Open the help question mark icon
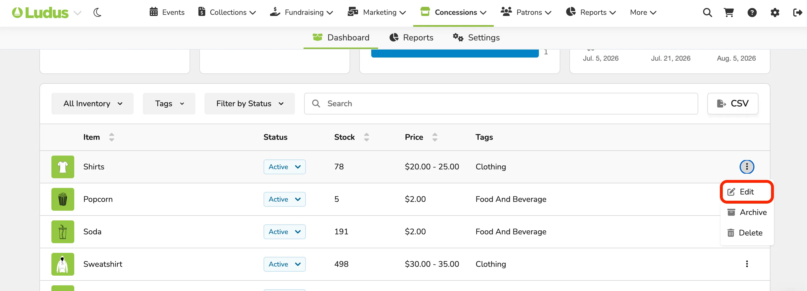 pos(752,13)
